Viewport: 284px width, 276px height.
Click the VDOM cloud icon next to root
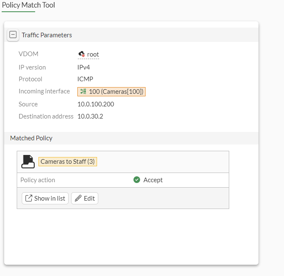(82, 54)
